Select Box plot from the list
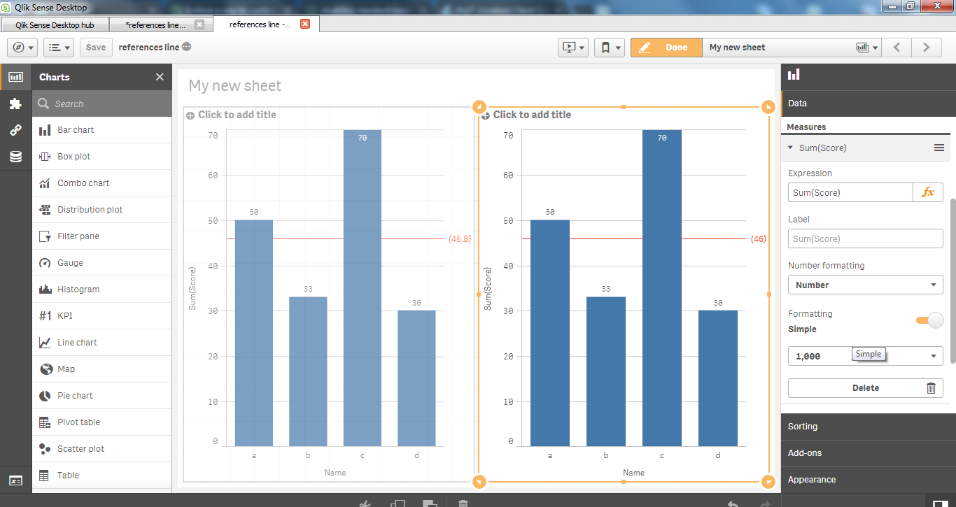956x507 pixels. [102, 157]
